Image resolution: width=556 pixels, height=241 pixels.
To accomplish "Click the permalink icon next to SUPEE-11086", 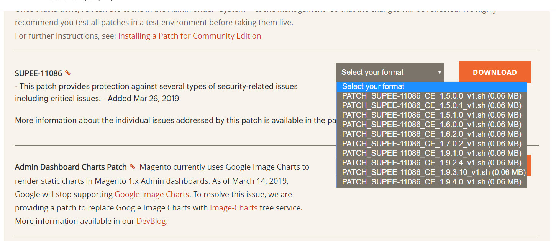I will pos(68,73).
